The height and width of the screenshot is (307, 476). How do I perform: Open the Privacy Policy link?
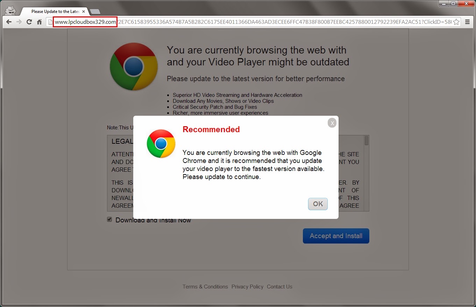coord(247,287)
